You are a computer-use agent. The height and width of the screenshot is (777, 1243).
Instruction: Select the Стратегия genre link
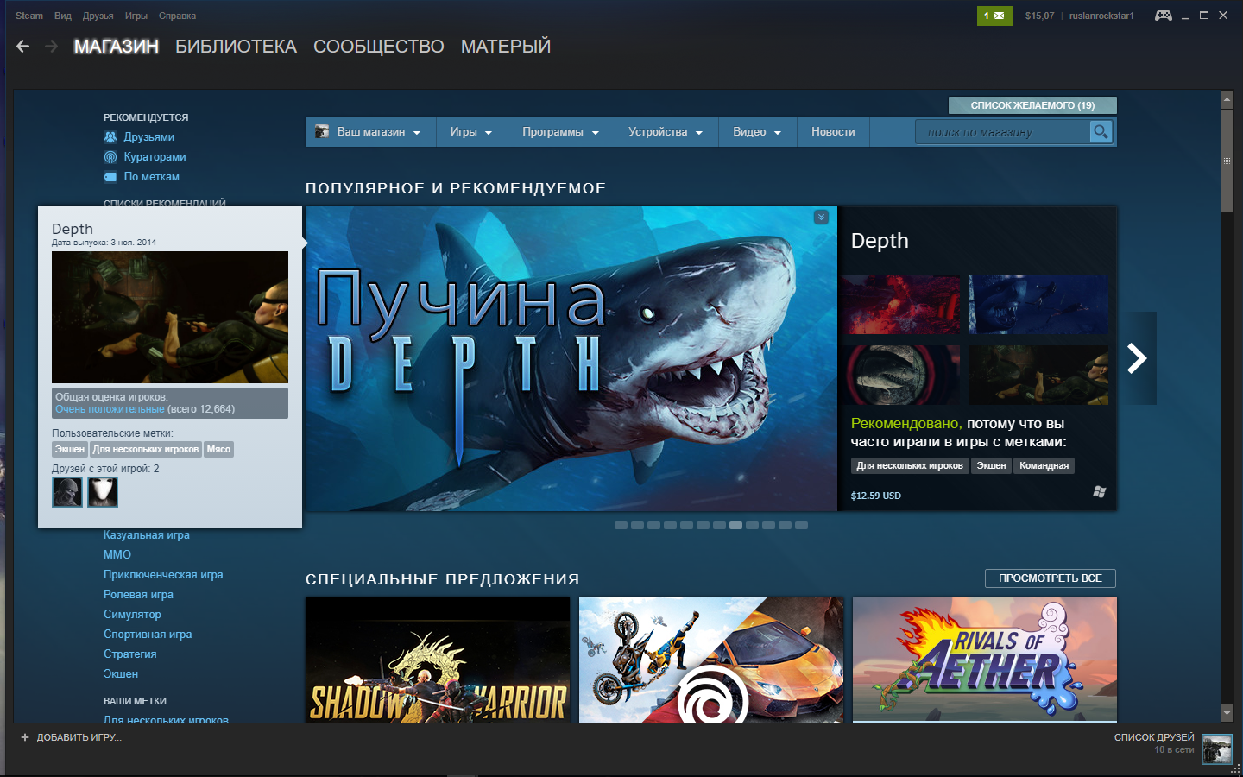pos(129,654)
